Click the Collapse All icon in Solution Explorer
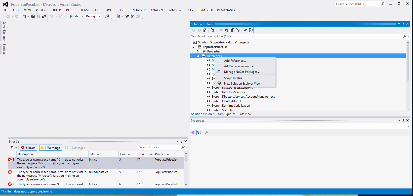 click(x=232, y=30)
